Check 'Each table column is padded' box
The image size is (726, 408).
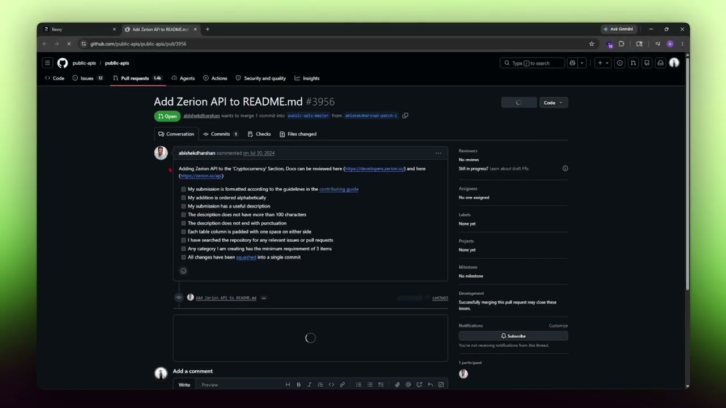pyautogui.click(x=183, y=232)
